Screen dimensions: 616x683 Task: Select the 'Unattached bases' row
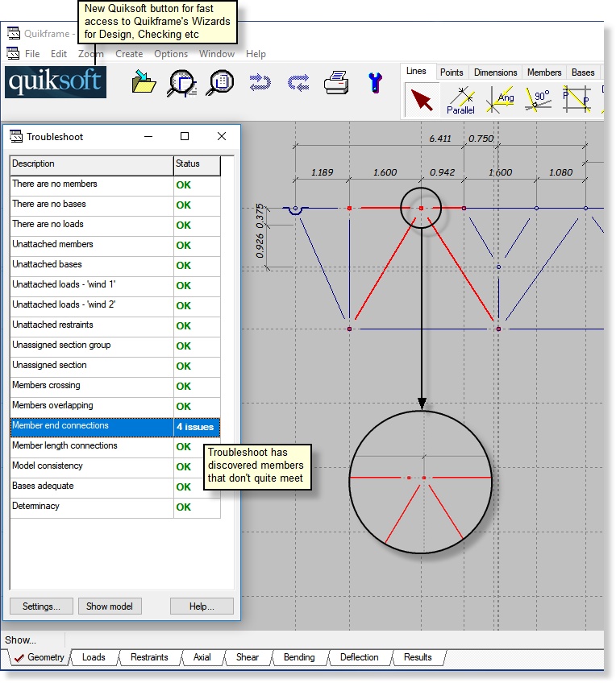115,266
